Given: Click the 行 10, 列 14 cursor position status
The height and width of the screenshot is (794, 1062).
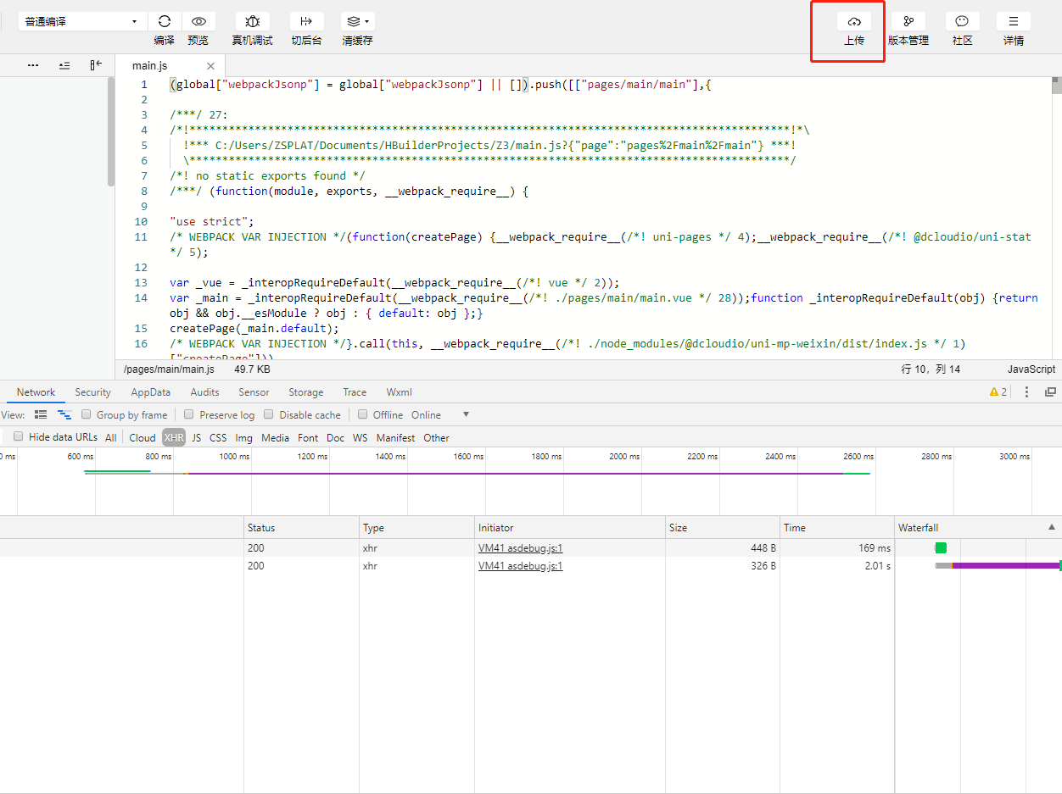Looking at the screenshot, I should [x=931, y=369].
